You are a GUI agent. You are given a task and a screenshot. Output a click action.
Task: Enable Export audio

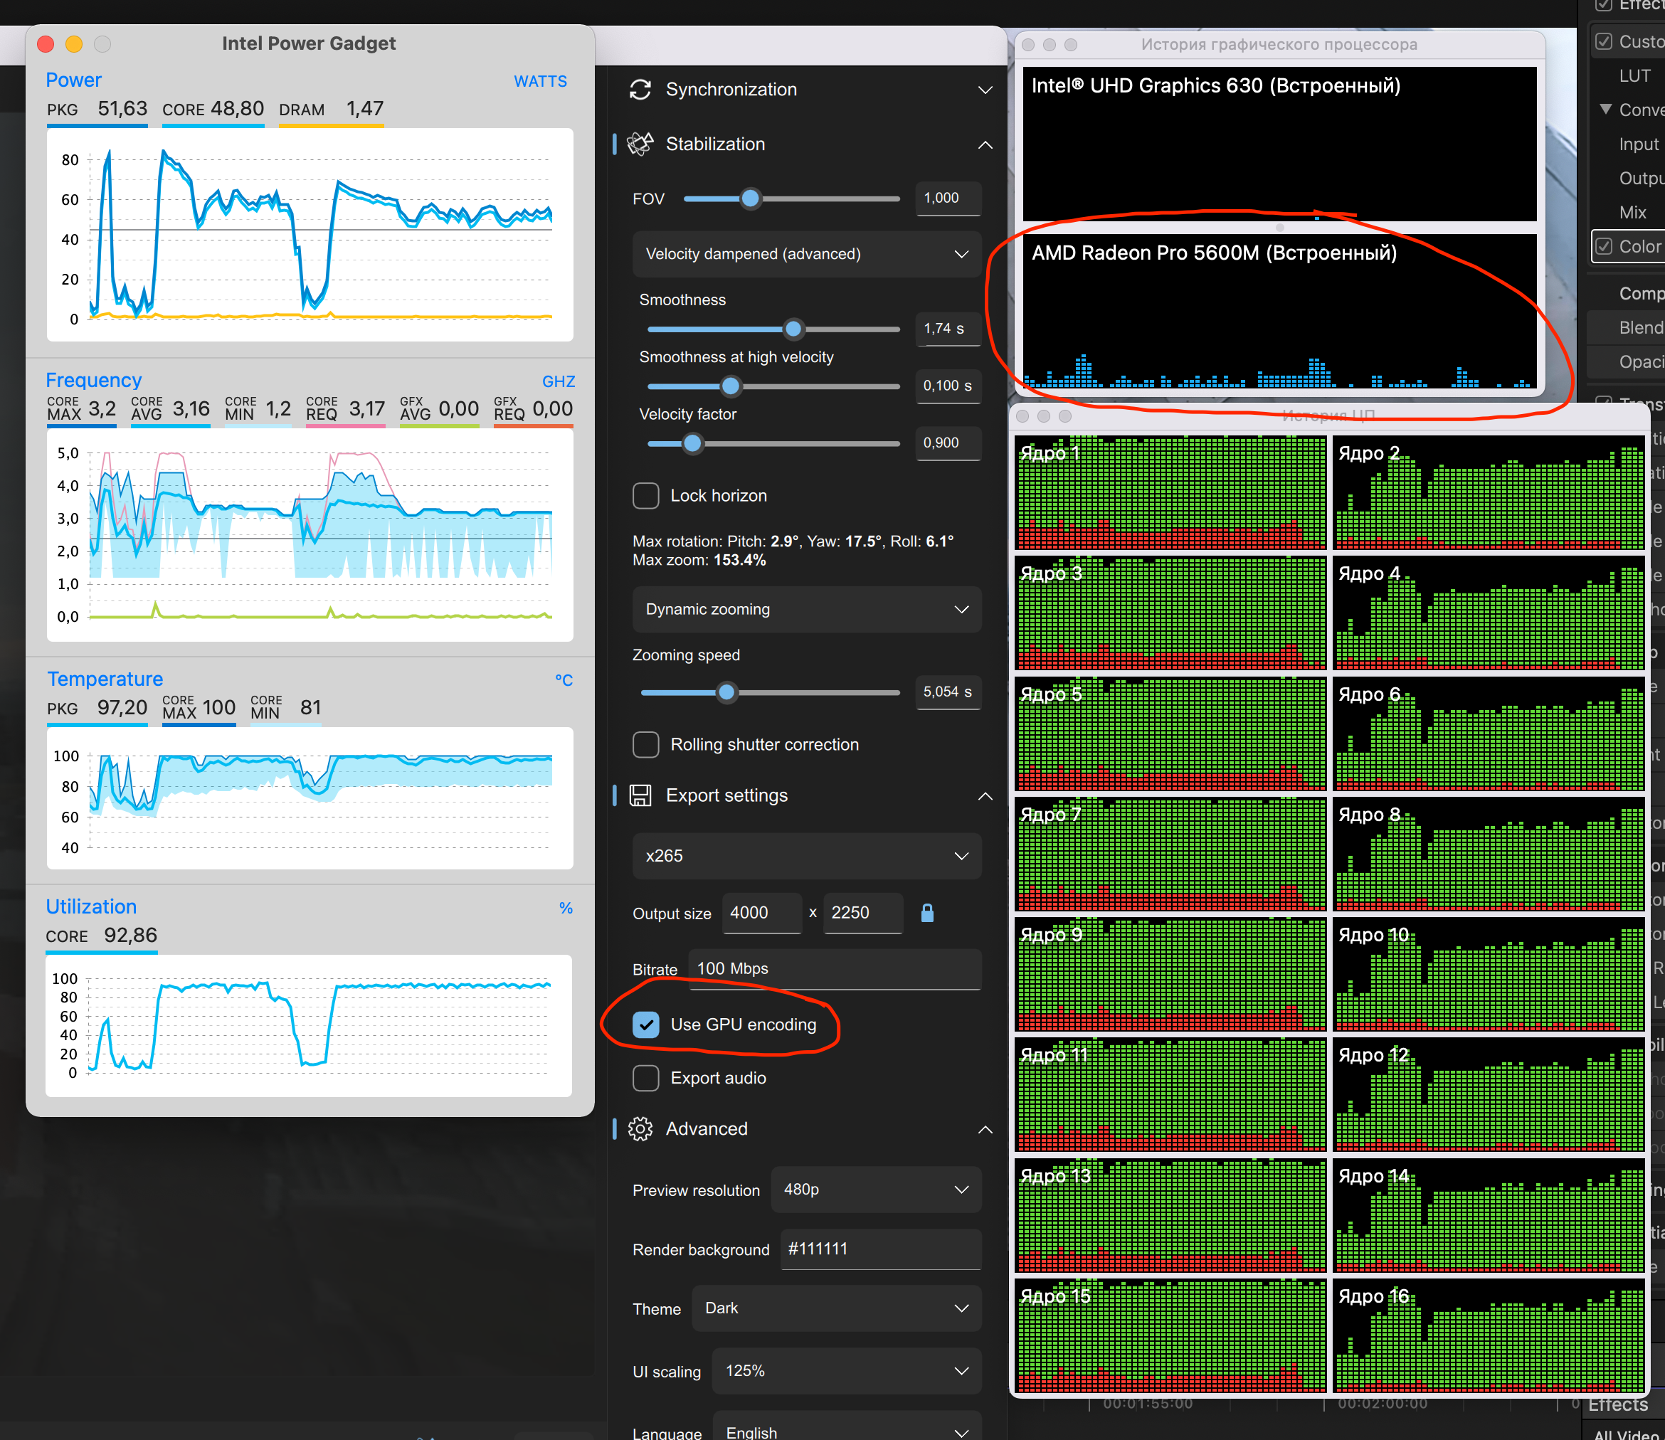[645, 1078]
